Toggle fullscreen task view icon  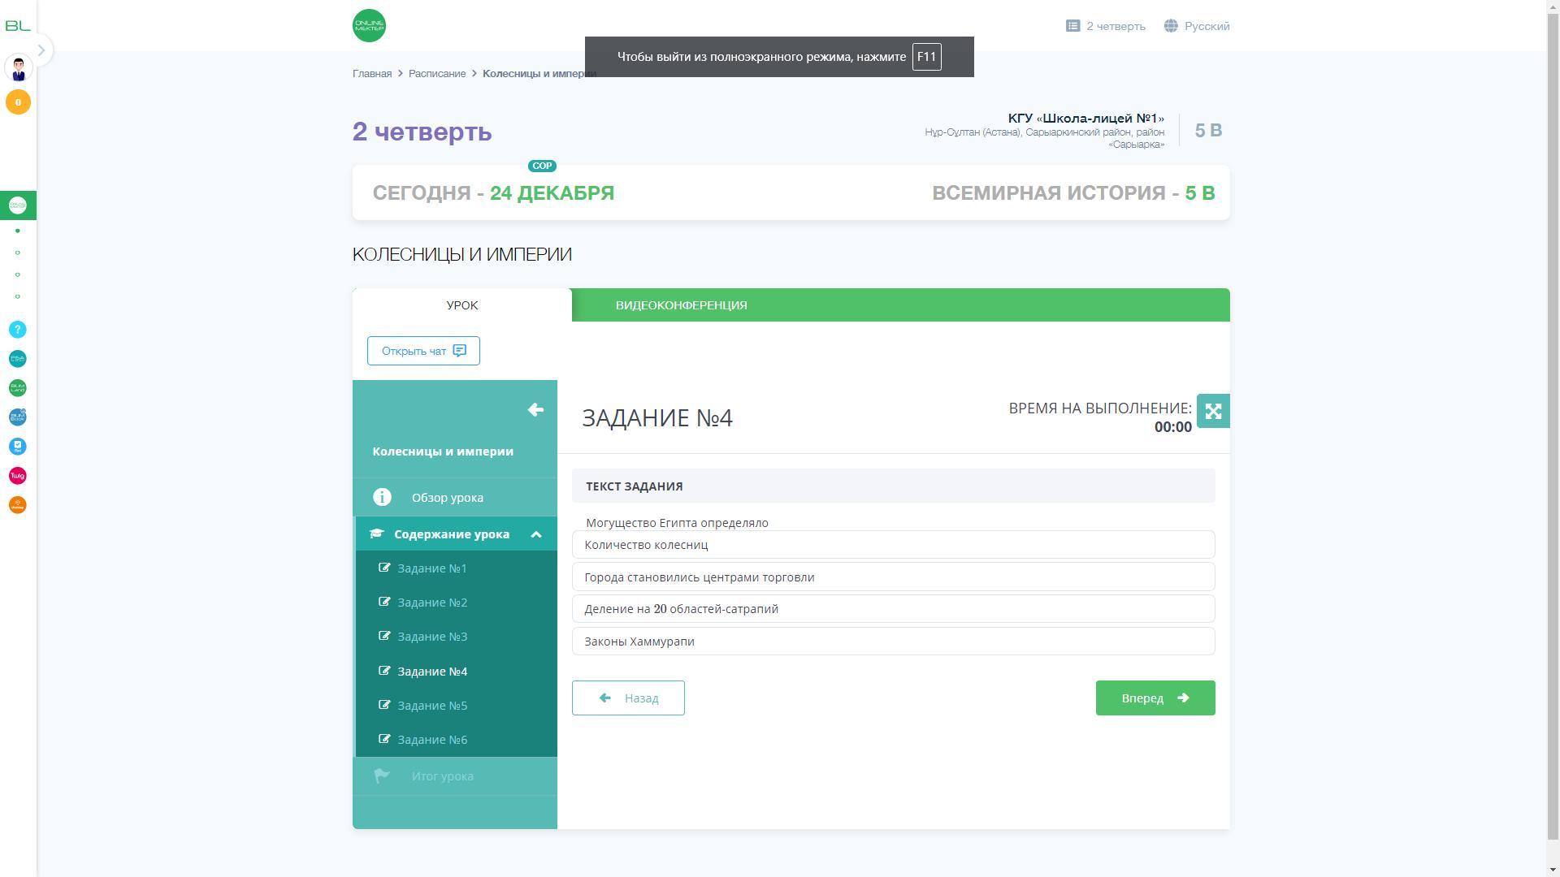1212,411
